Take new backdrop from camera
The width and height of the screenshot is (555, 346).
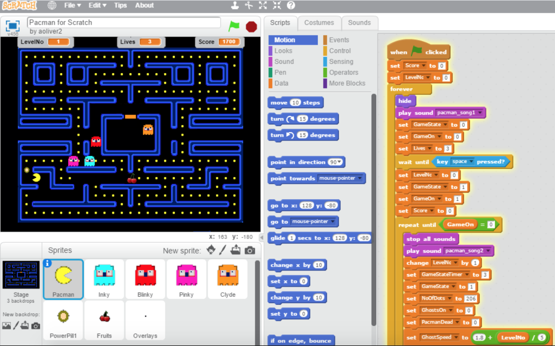(36, 326)
